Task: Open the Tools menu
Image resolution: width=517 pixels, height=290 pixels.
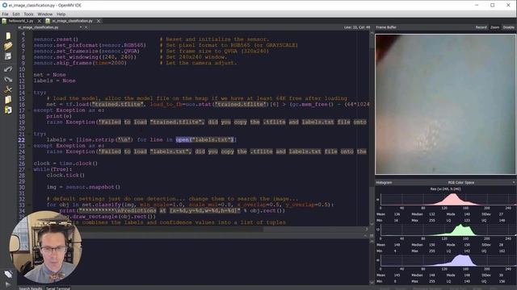Action: 29,14
